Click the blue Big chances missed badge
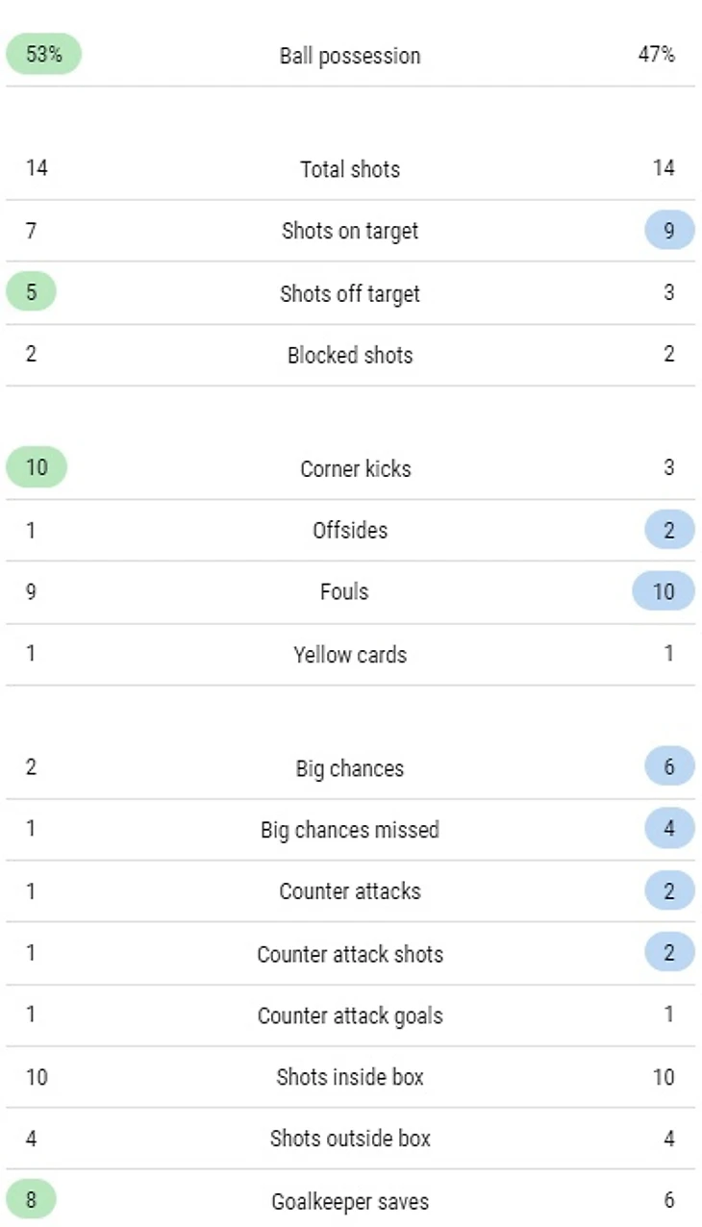The width and height of the screenshot is (702, 1227). pos(669,829)
